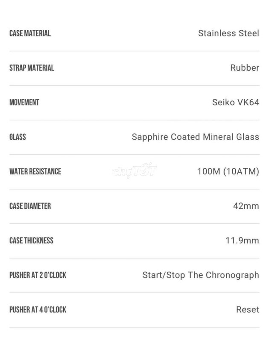Click the divider line below Movement row
Screen dimensions: 269x341
(134, 120)
